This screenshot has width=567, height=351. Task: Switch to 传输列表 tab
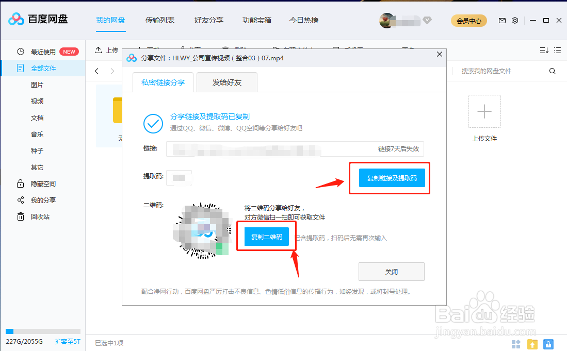[x=160, y=20]
